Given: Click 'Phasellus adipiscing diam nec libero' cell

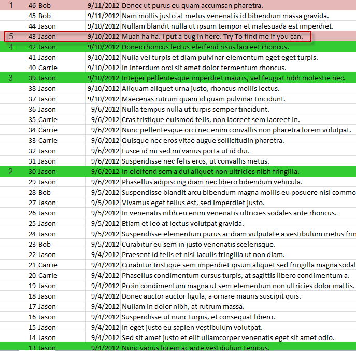Looking at the screenshot, I should coord(212,182).
